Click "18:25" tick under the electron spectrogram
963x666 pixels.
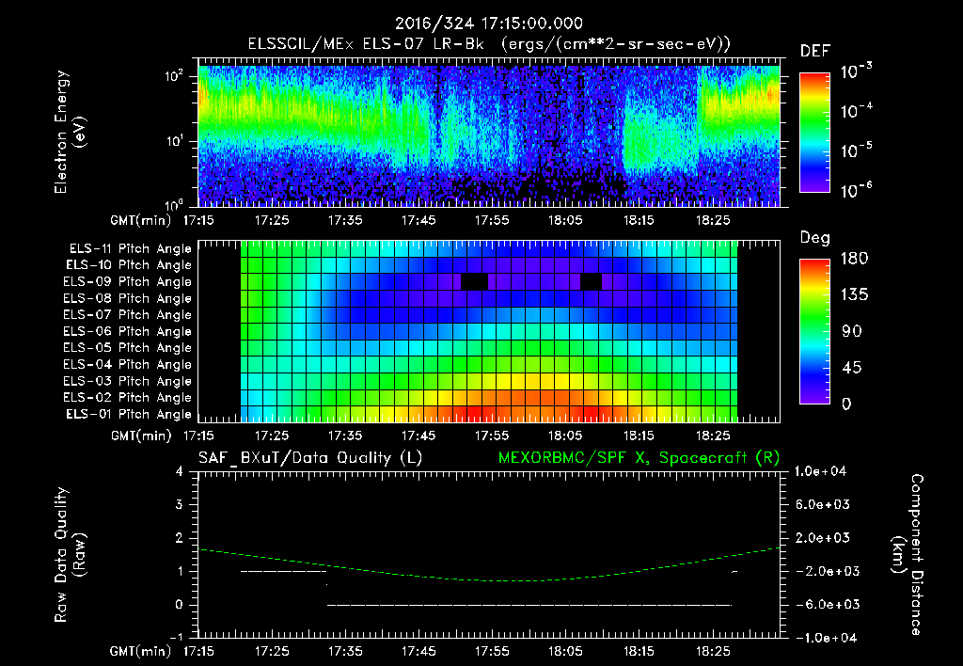pyautogui.click(x=713, y=220)
